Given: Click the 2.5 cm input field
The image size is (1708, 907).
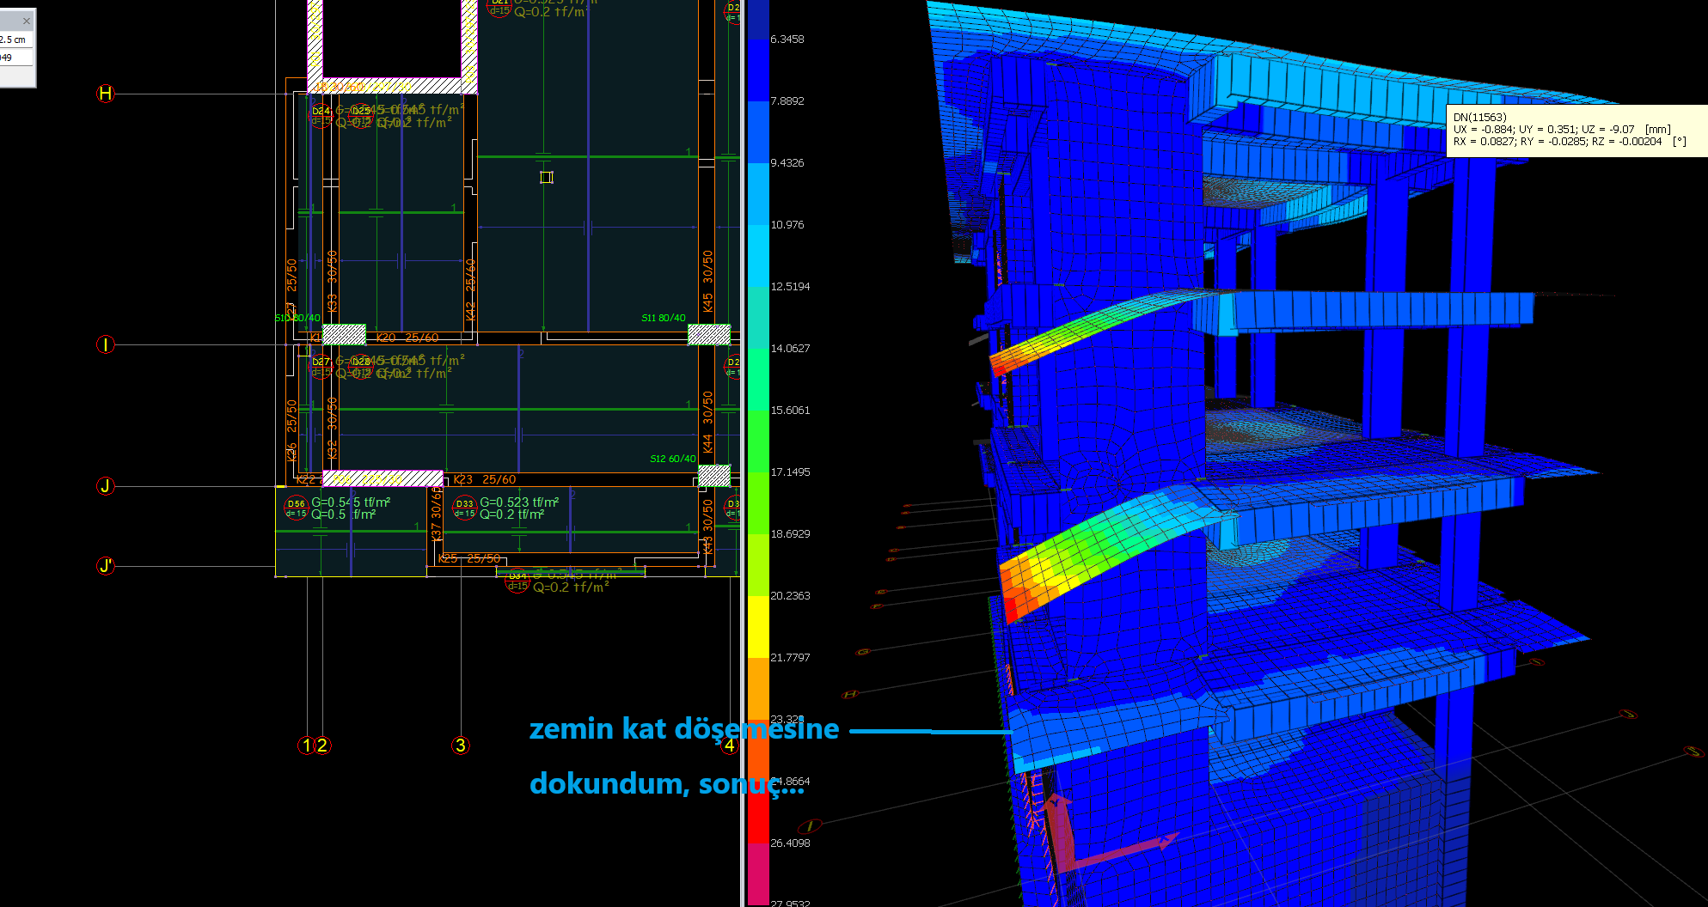Looking at the screenshot, I should tap(15, 40).
